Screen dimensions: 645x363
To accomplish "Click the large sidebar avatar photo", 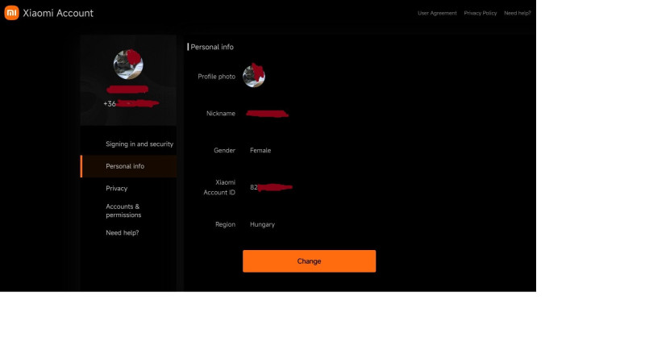I will coord(128,65).
